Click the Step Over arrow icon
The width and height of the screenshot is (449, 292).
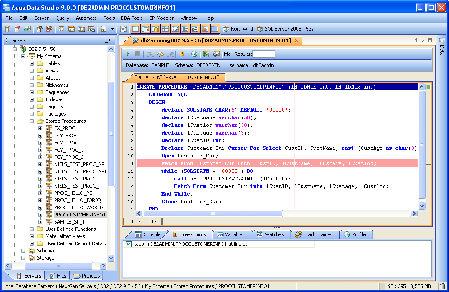(160, 54)
